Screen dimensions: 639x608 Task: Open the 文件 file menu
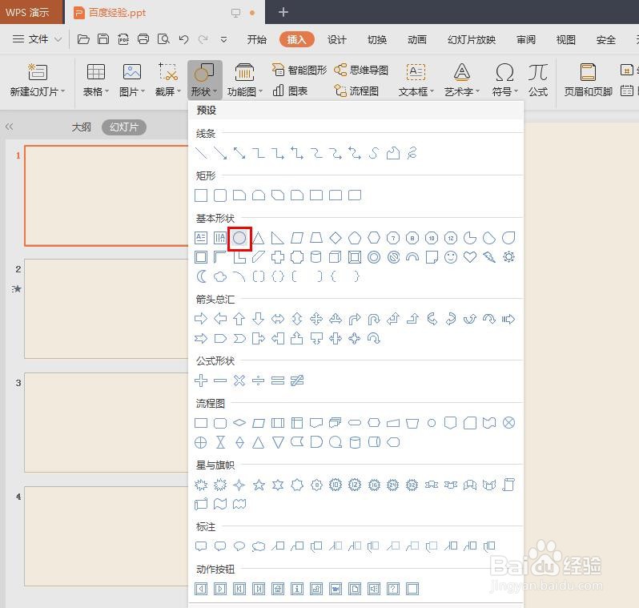pyautogui.click(x=37, y=39)
